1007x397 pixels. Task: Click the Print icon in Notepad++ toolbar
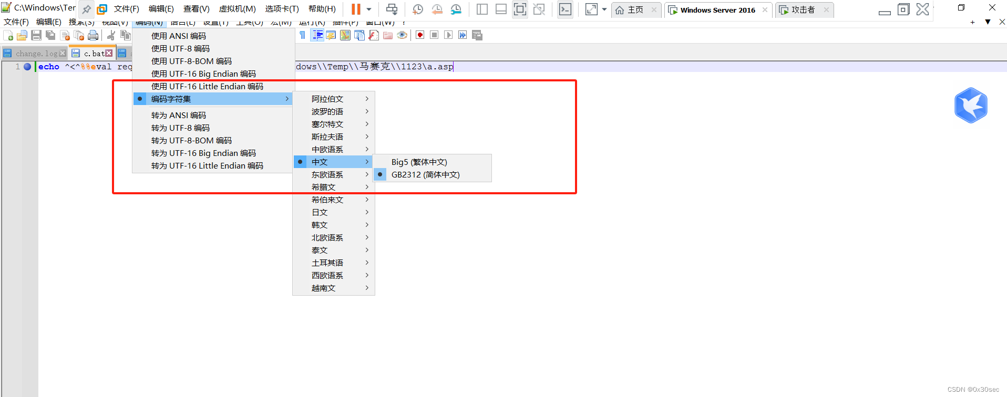93,35
